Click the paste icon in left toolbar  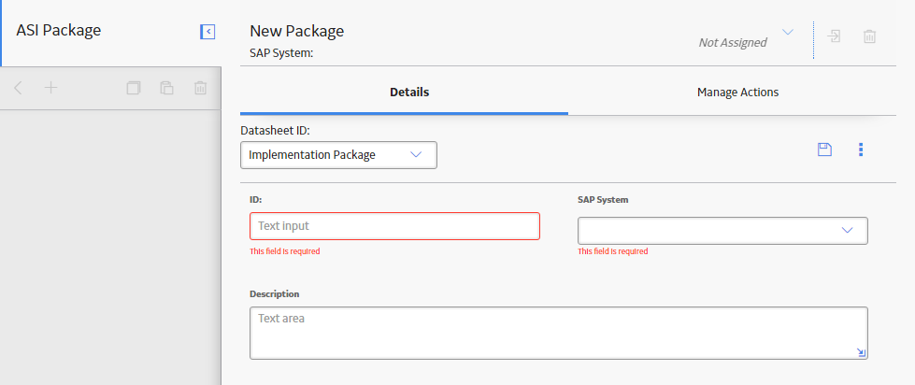167,88
